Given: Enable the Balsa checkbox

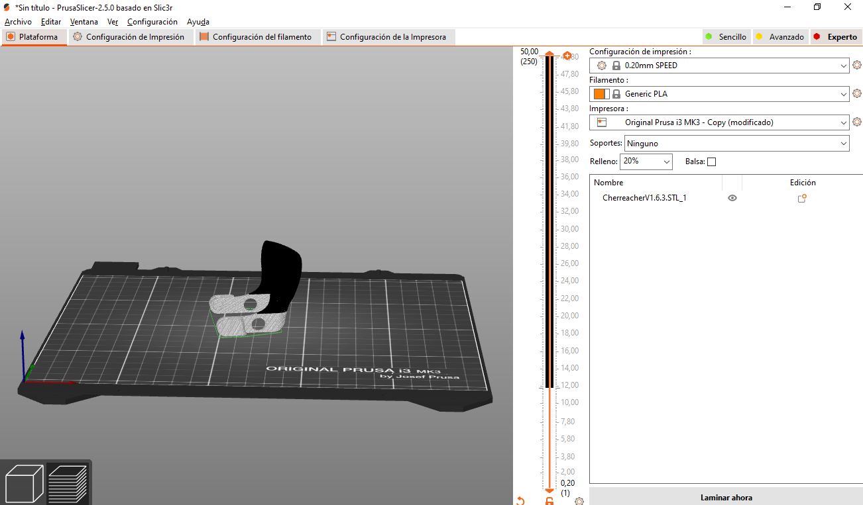Looking at the screenshot, I should 711,161.
